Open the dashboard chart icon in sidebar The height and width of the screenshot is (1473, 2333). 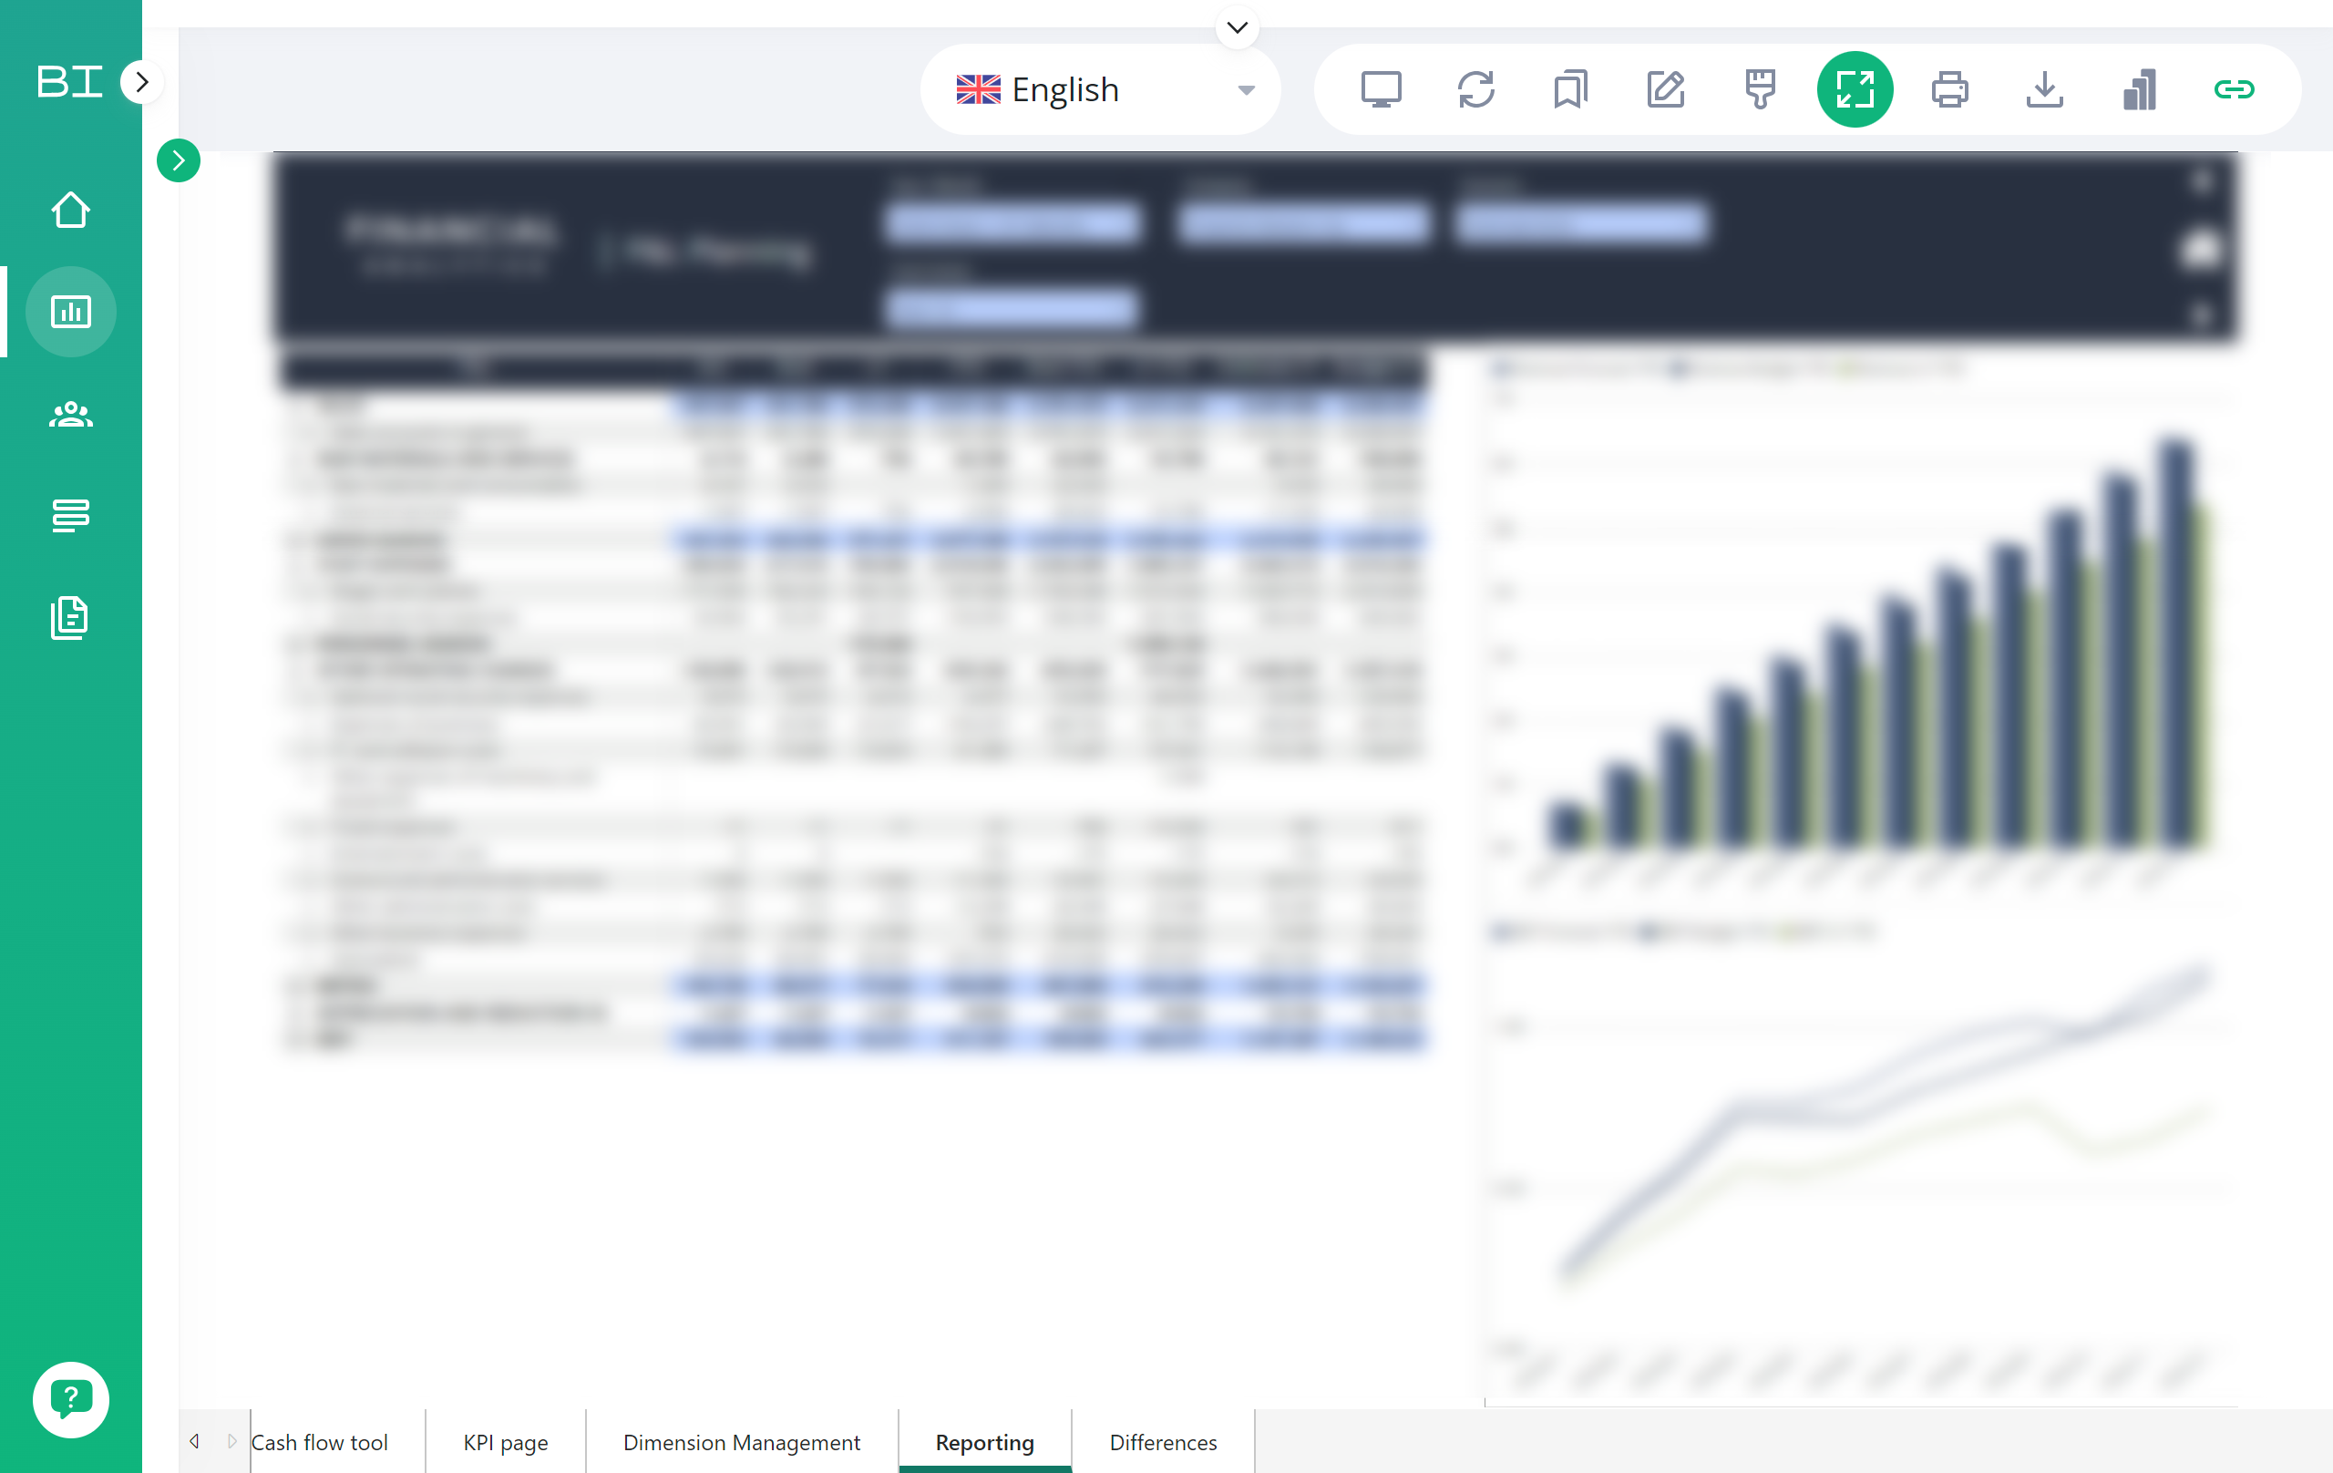[x=71, y=312]
